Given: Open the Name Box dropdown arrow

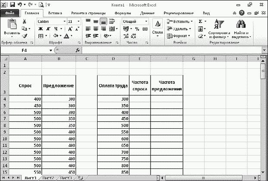Looking at the screenshot, I should pyautogui.click(x=51, y=51).
